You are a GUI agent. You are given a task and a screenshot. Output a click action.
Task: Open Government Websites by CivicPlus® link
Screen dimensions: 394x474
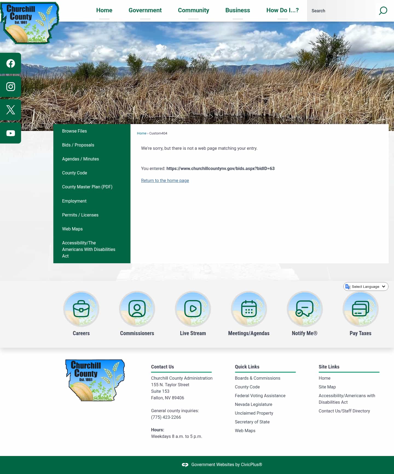pos(227,465)
